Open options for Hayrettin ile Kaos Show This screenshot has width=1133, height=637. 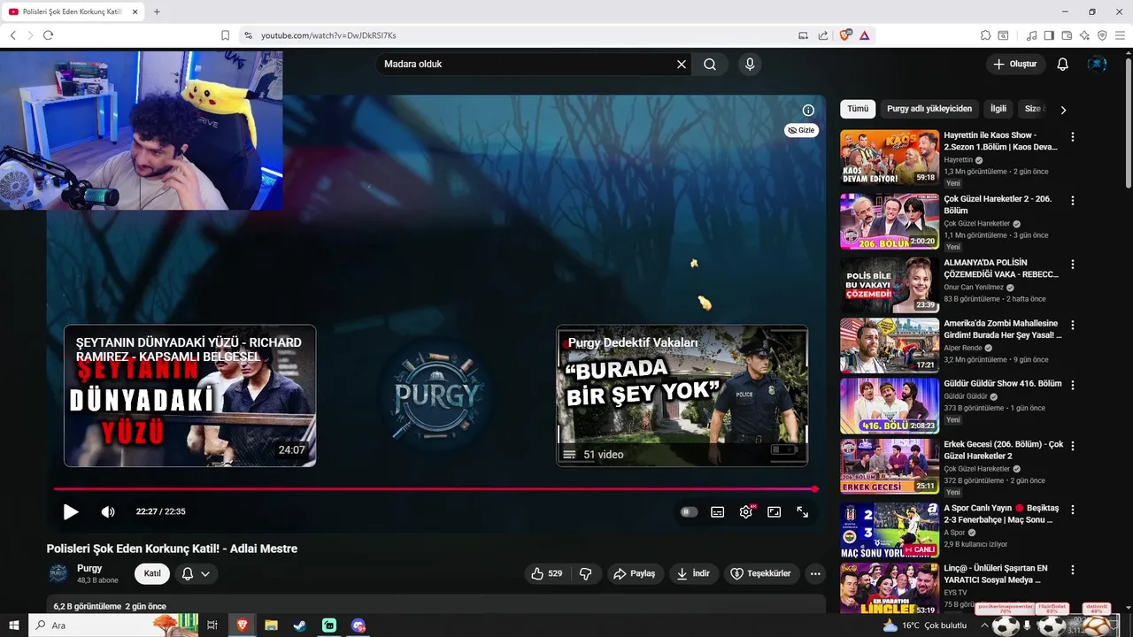click(x=1073, y=137)
